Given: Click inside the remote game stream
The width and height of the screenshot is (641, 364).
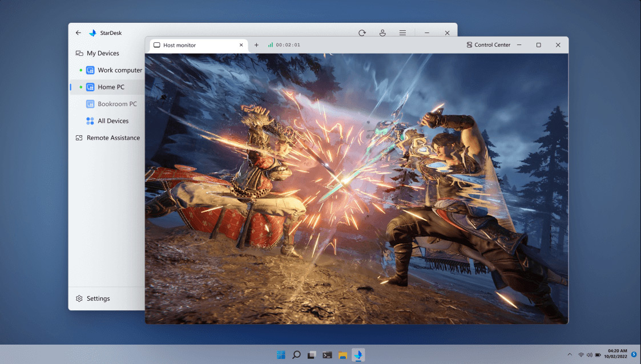Looking at the screenshot, I should (357, 189).
